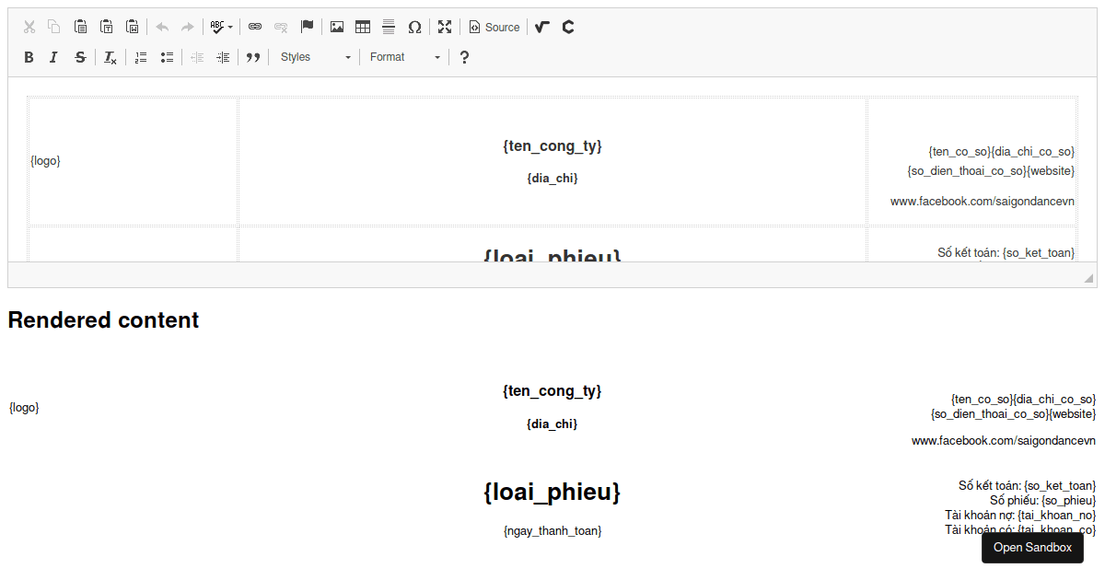Insert a block quote
Screen dimensions: 1105x580
[x=253, y=57]
